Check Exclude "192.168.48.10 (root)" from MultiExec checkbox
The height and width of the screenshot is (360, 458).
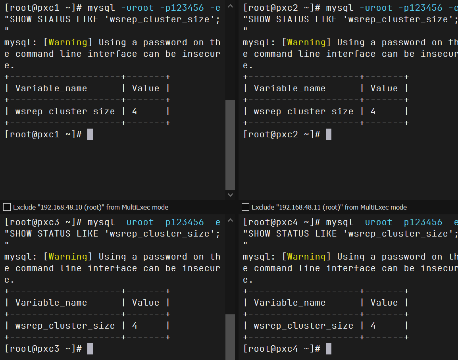point(7,207)
